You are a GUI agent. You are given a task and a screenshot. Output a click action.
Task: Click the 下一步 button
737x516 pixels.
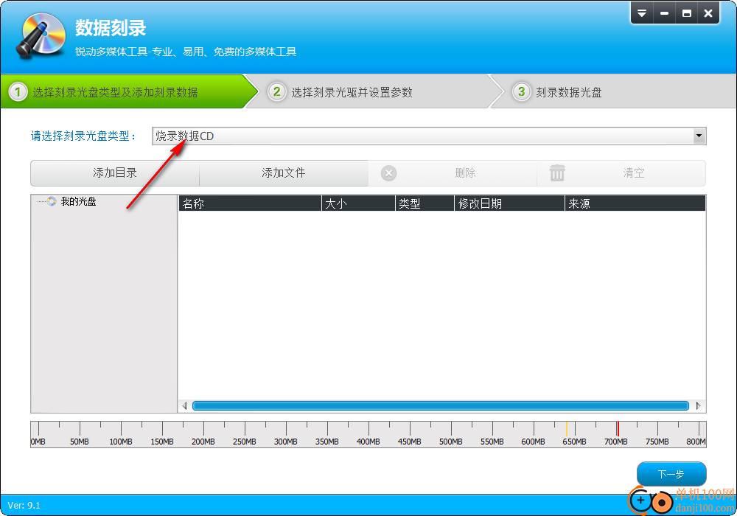coord(671,474)
